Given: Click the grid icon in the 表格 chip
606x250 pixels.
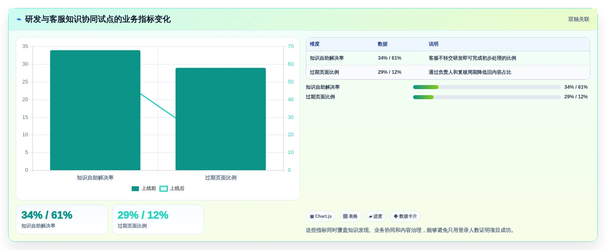Looking at the screenshot, I should (x=345, y=217).
